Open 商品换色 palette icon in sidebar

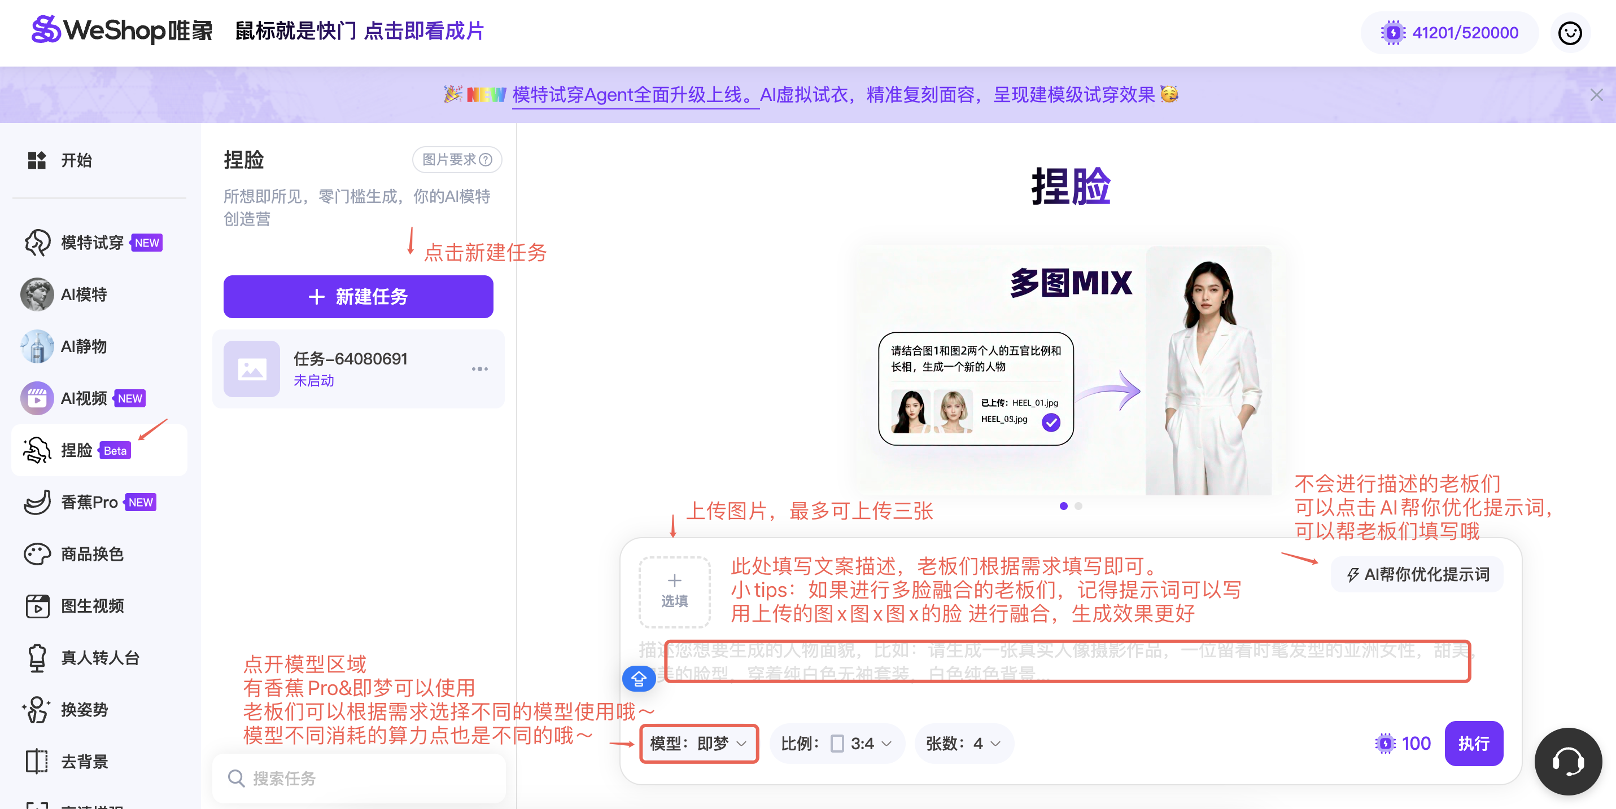click(37, 554)
